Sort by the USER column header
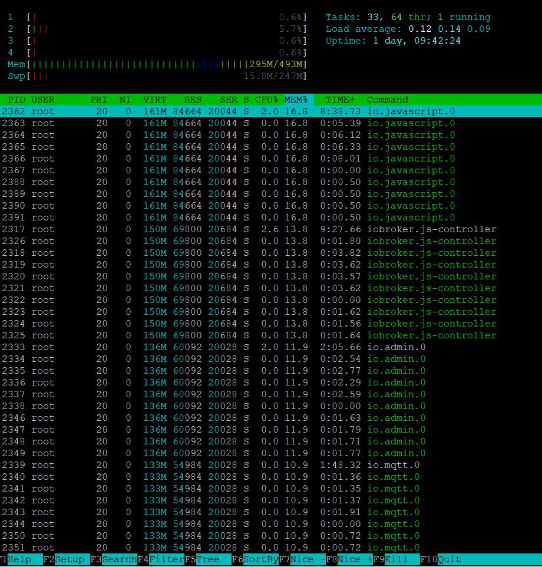 point(42,100)
